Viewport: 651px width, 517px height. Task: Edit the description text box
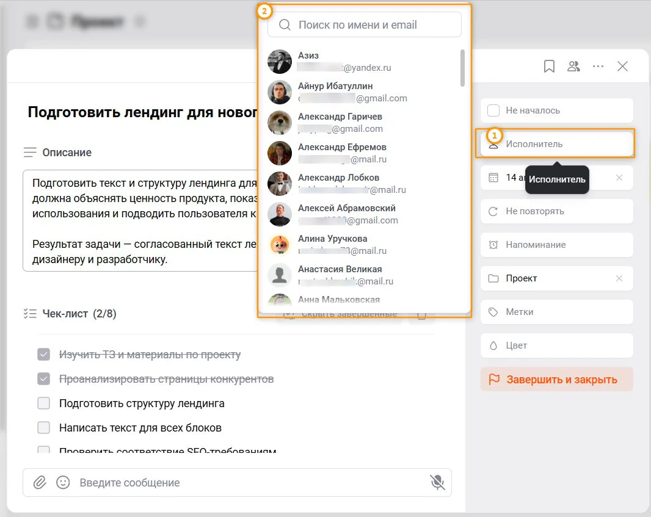pyautogui.click(x=140, y=221)
